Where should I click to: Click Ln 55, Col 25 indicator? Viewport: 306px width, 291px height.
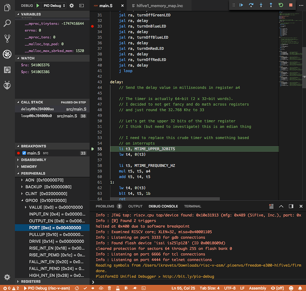coord(183,288)
